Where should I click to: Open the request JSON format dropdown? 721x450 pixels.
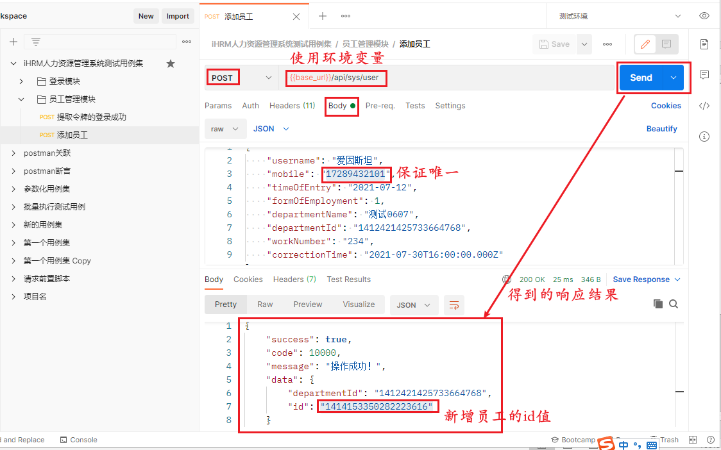tap(271, 129)
